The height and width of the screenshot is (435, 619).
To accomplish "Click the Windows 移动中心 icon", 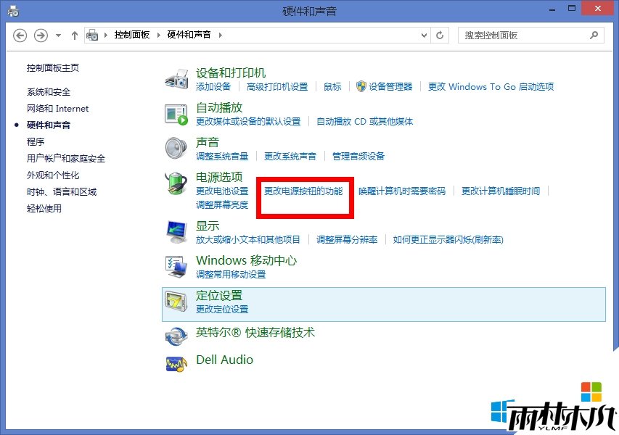I will (x=176, y=266).
